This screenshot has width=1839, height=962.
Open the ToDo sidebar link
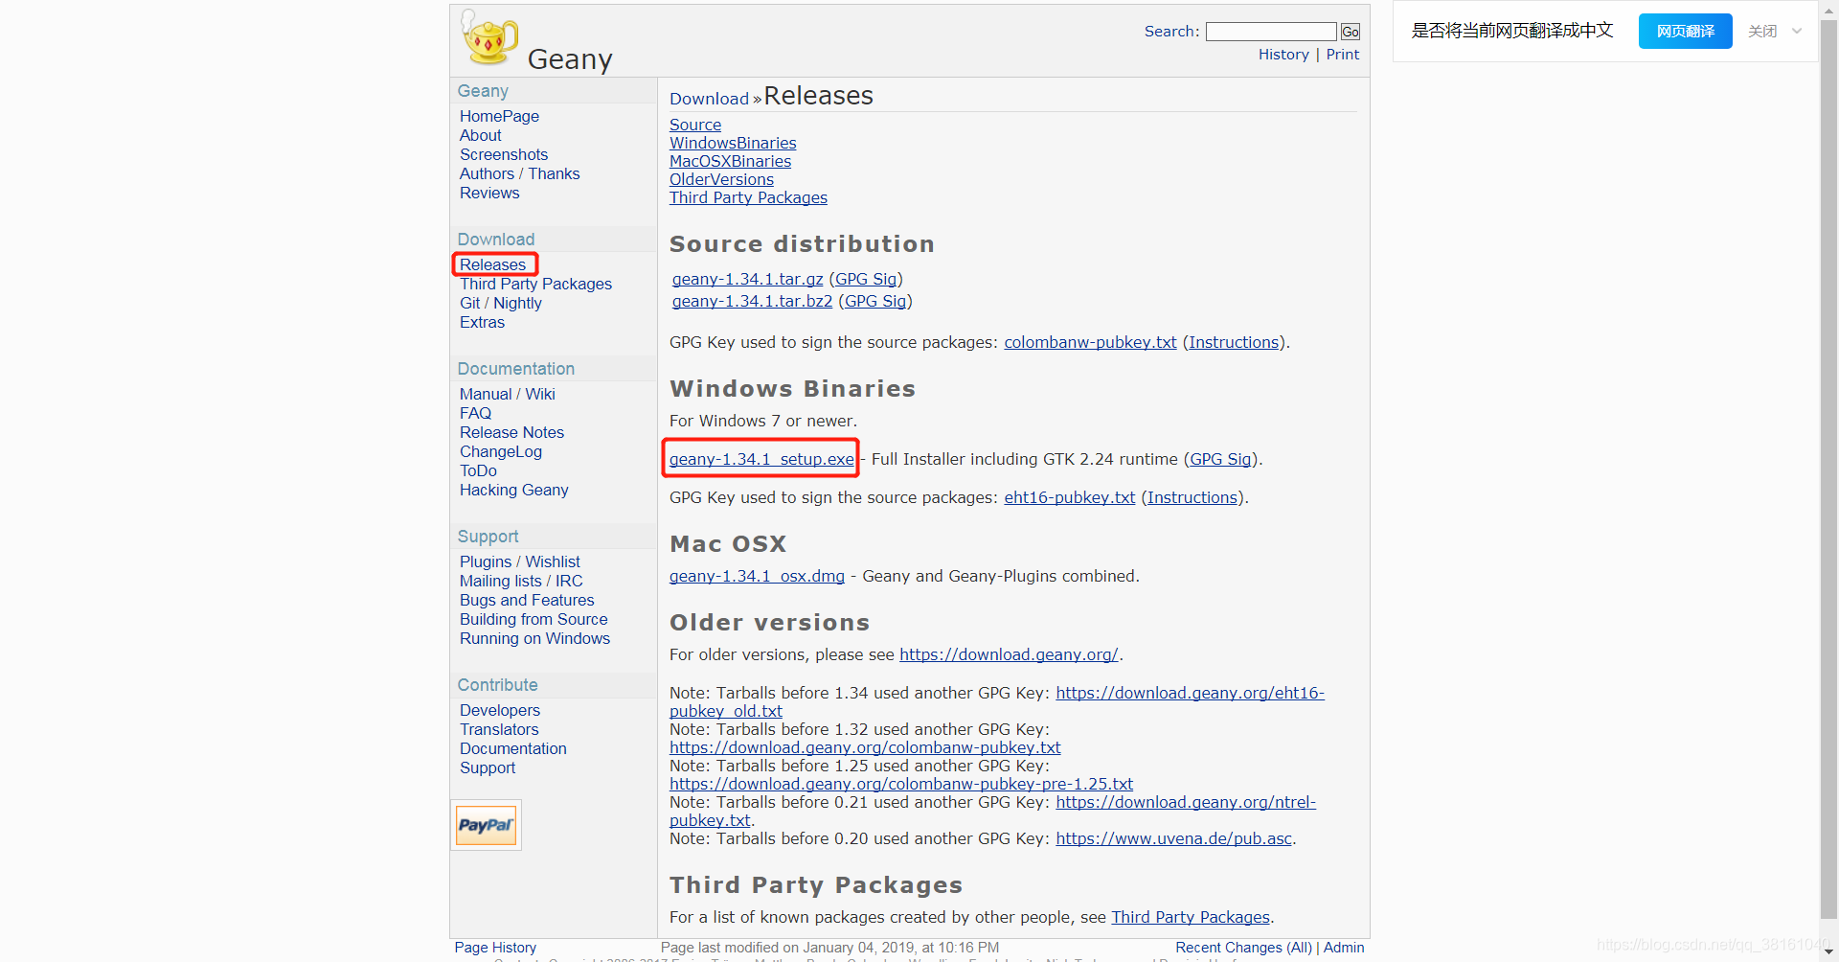coord(478,470)
